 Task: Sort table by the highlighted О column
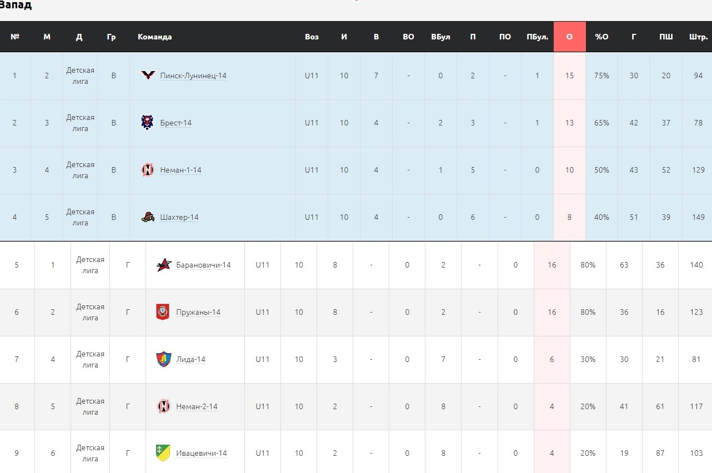[569, 37]
